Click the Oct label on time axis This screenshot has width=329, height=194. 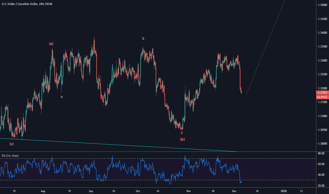click(138, 191)
